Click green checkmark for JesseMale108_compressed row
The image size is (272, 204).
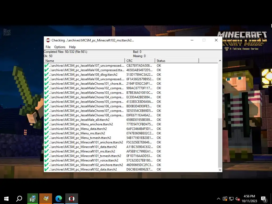[46, 70]
